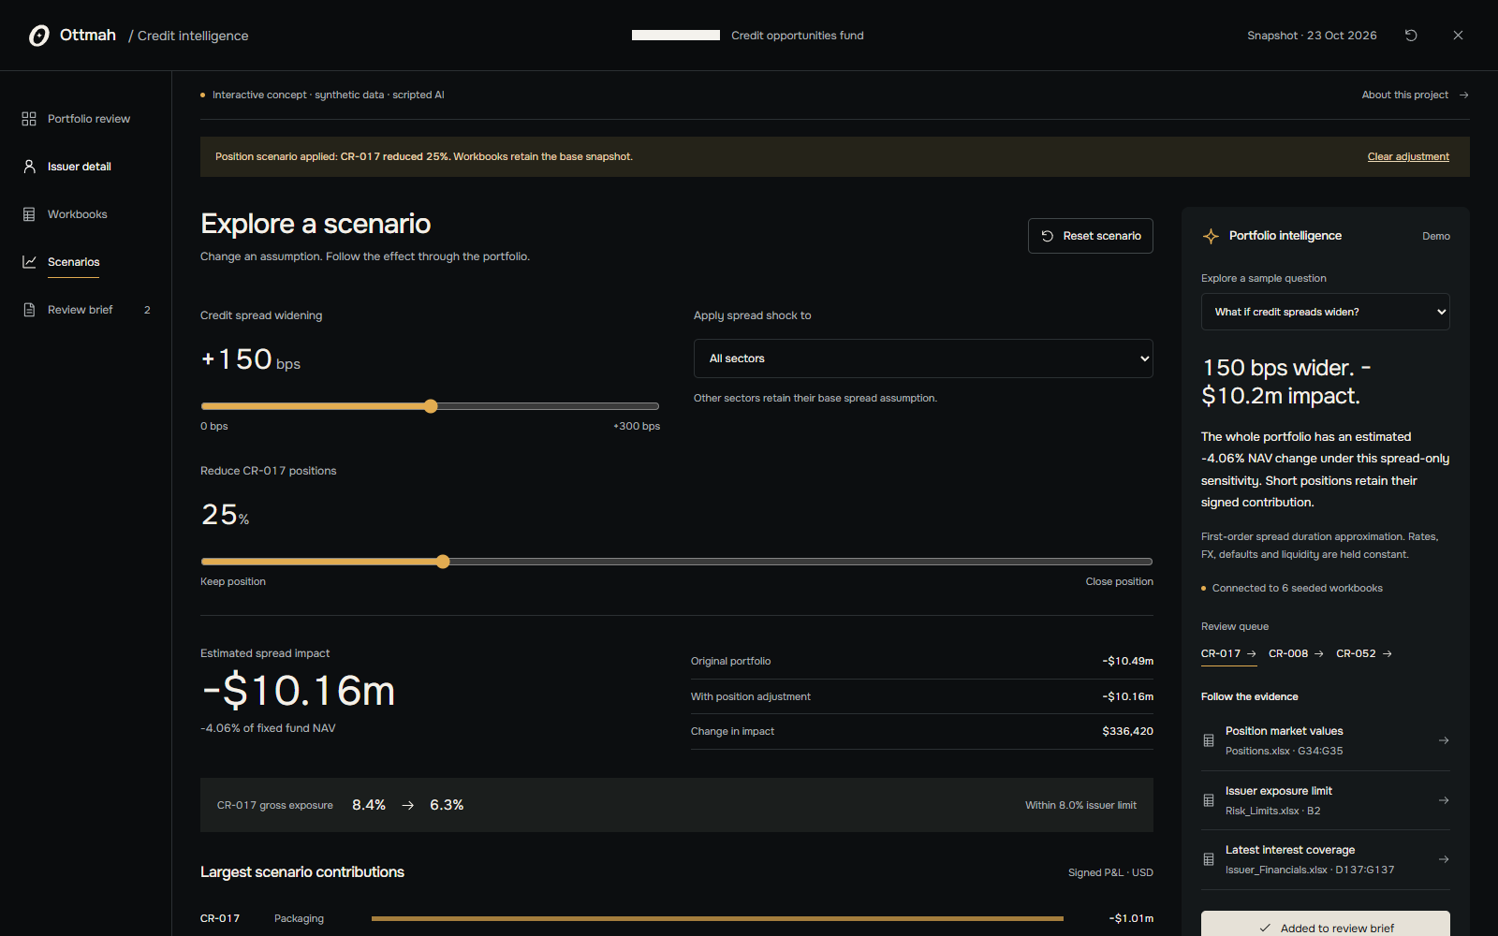Open Issuer detail section
1498x936 pixels.
click(x=80, y=167)
